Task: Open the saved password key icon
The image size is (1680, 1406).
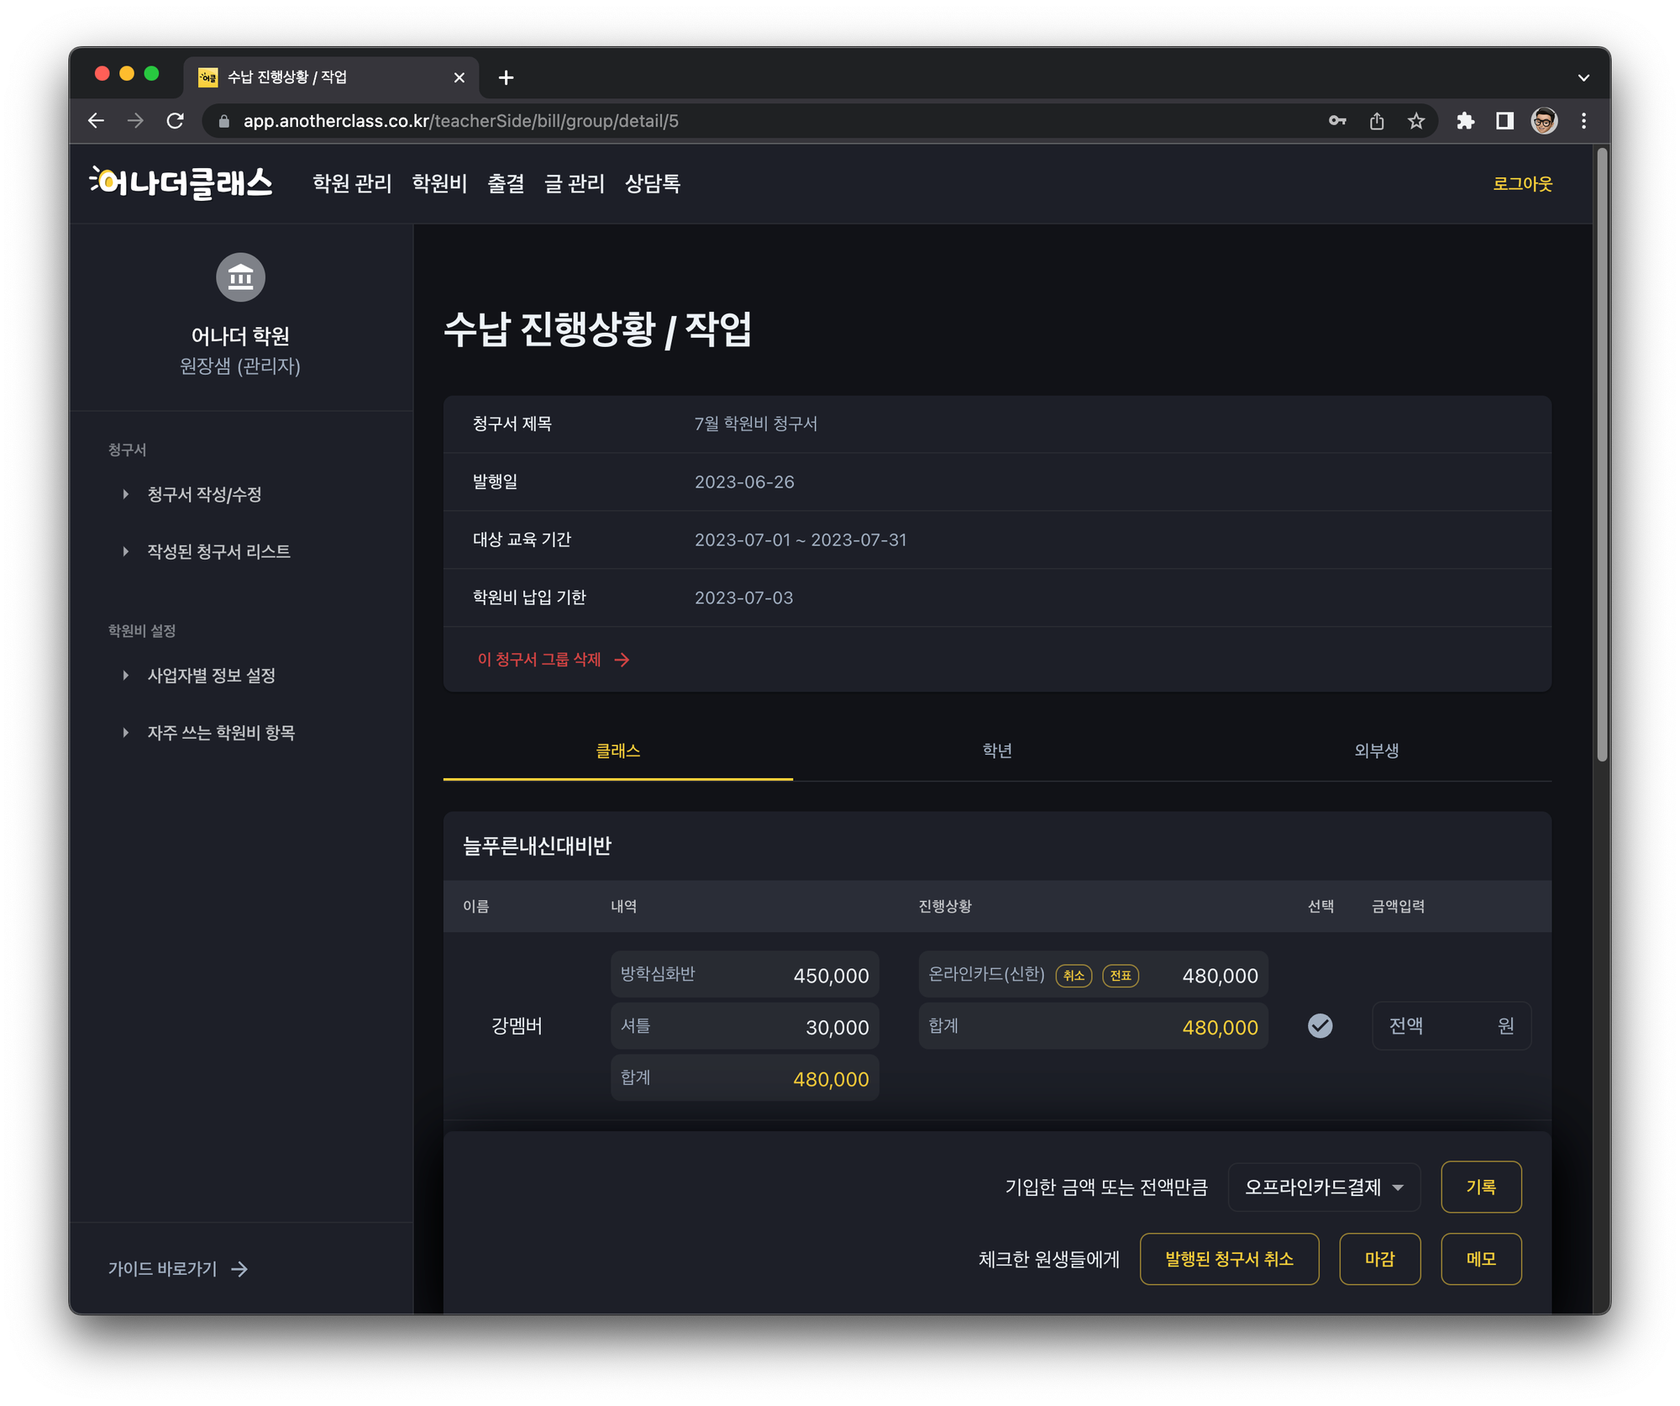Action: point(1337,121)
